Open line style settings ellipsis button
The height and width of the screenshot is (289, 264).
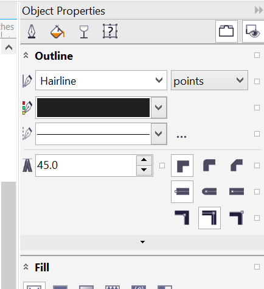(x=181, y=137)
